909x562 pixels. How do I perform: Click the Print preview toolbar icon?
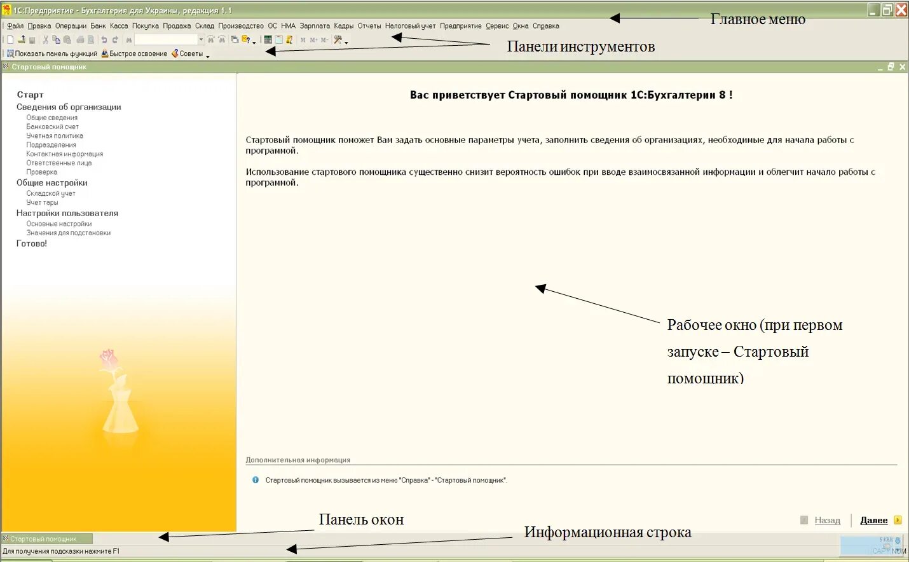point(91,40)
